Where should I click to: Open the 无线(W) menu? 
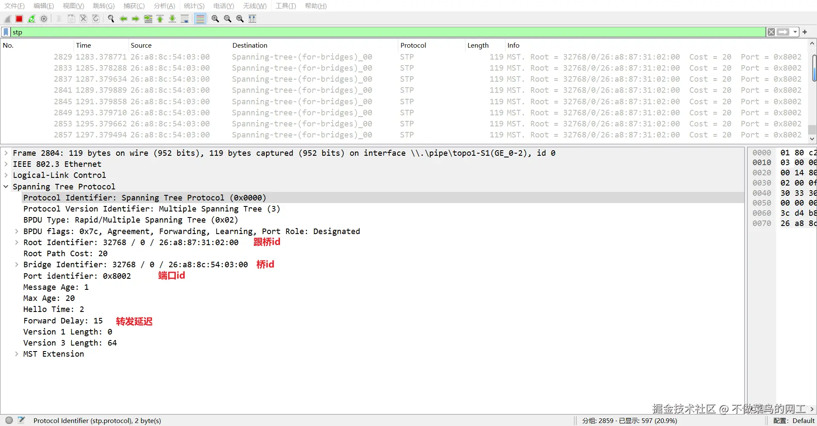point(255,6)
